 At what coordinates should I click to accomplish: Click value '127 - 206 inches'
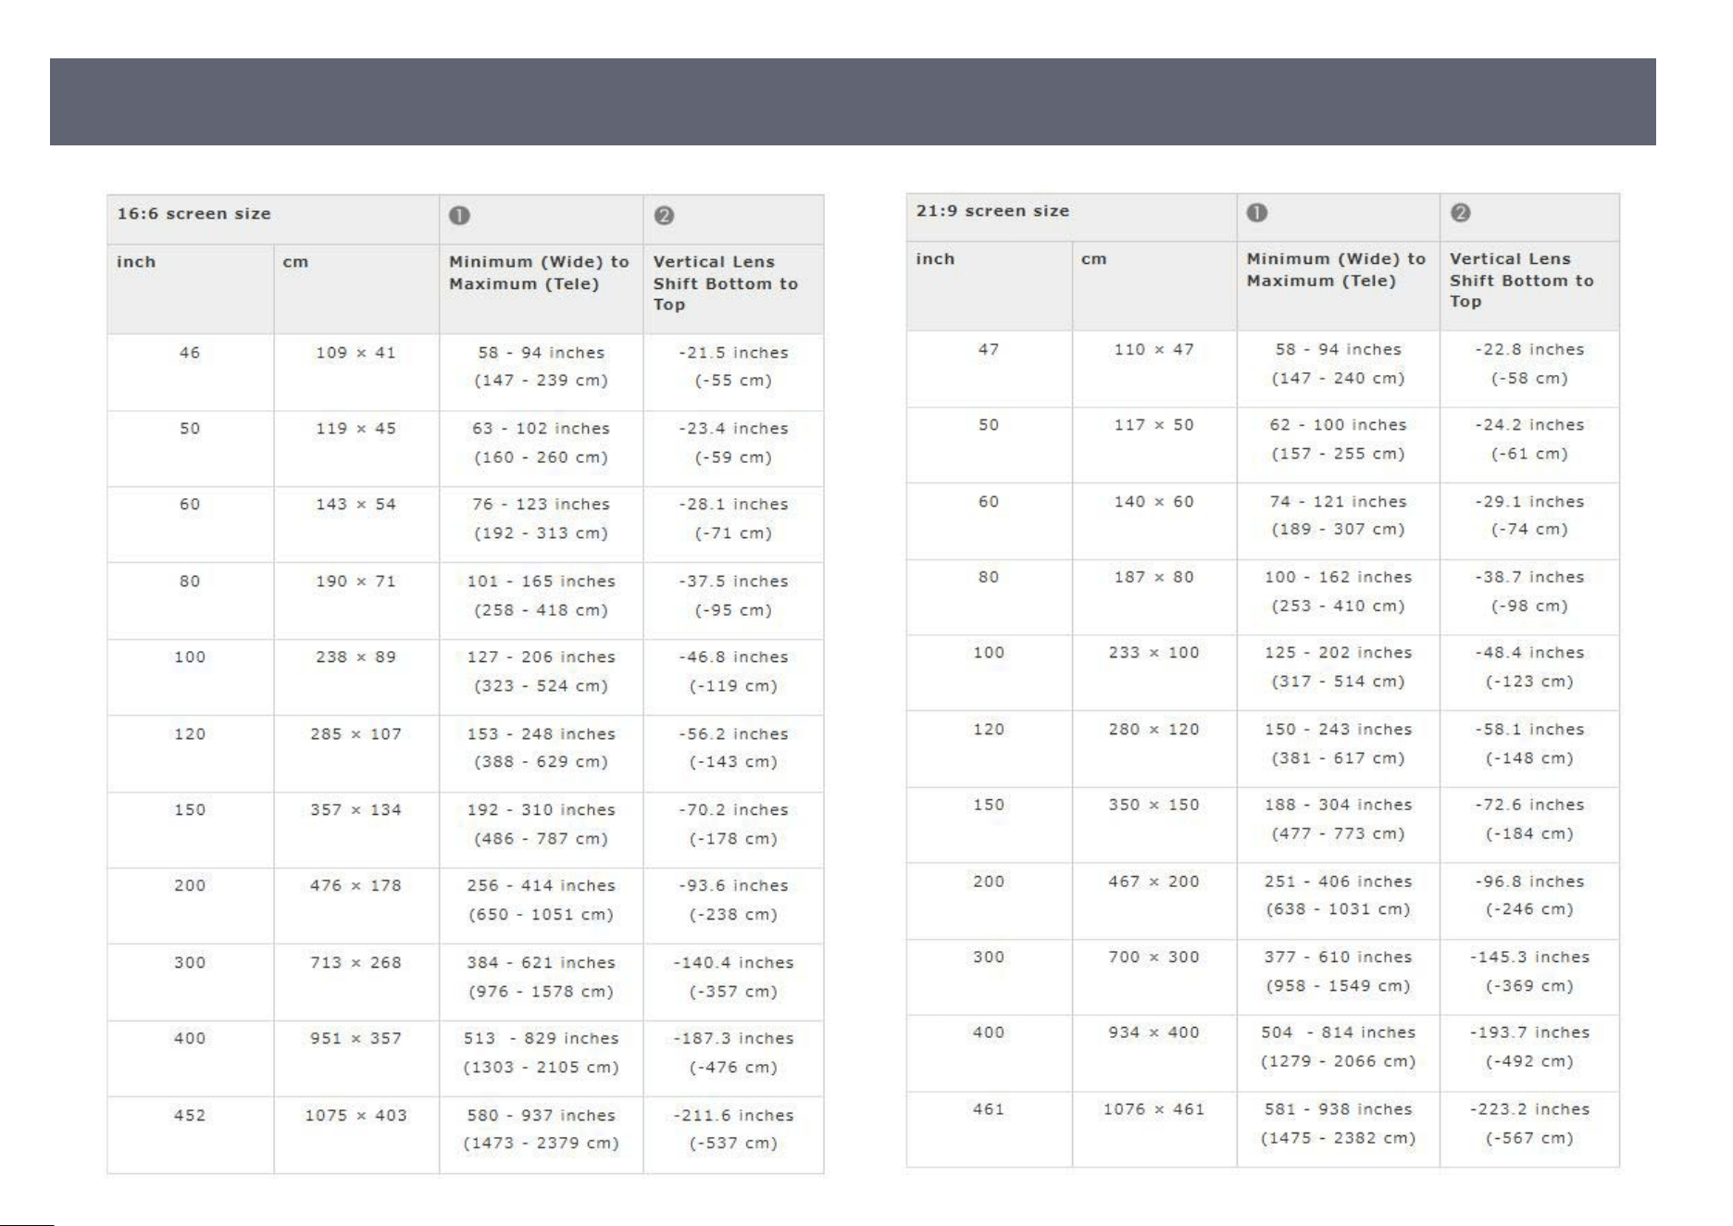(x=541, y=657)
